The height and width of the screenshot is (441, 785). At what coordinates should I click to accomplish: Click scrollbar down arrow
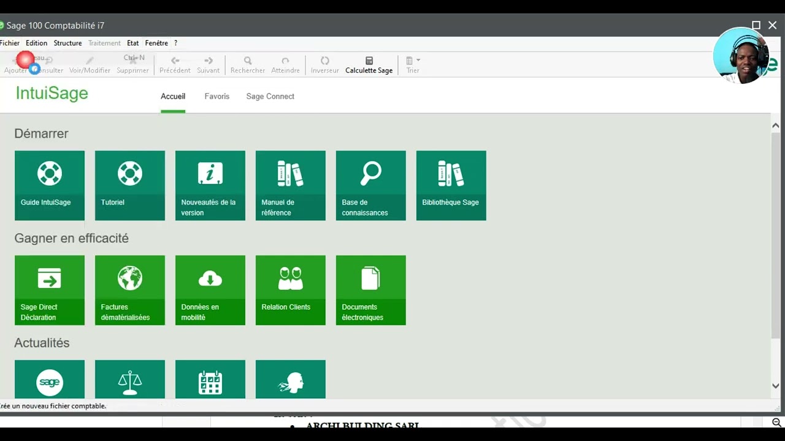(776, 386)
